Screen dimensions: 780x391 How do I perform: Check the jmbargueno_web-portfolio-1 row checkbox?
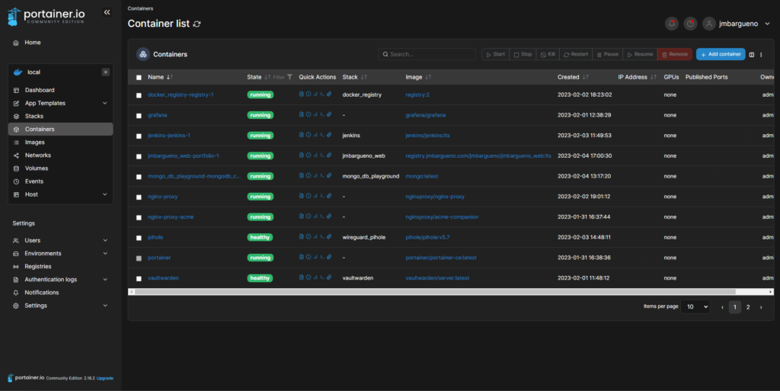[139, 156]
